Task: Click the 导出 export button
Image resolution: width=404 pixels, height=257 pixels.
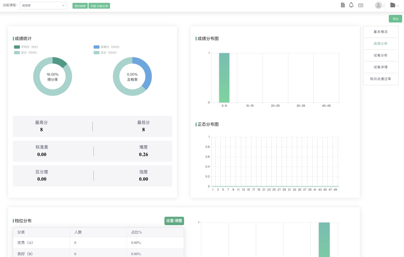Action: (395, 19)
